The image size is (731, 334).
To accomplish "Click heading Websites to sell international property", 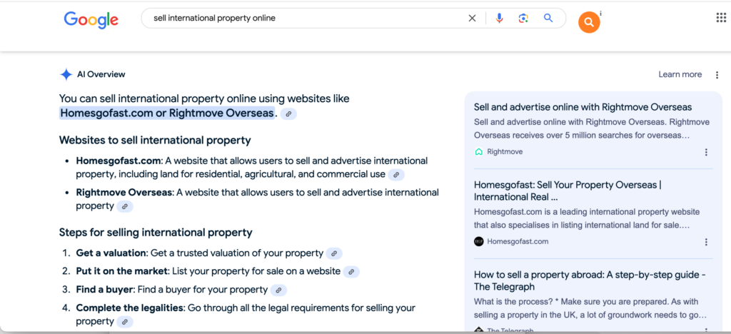I will coord(155,140).
